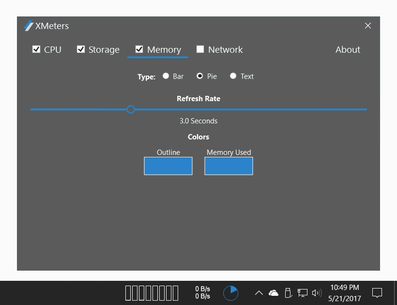Click the Safely Remove Hardware USB icon
This screenshot has height=305, width=397.
[288, 293]
